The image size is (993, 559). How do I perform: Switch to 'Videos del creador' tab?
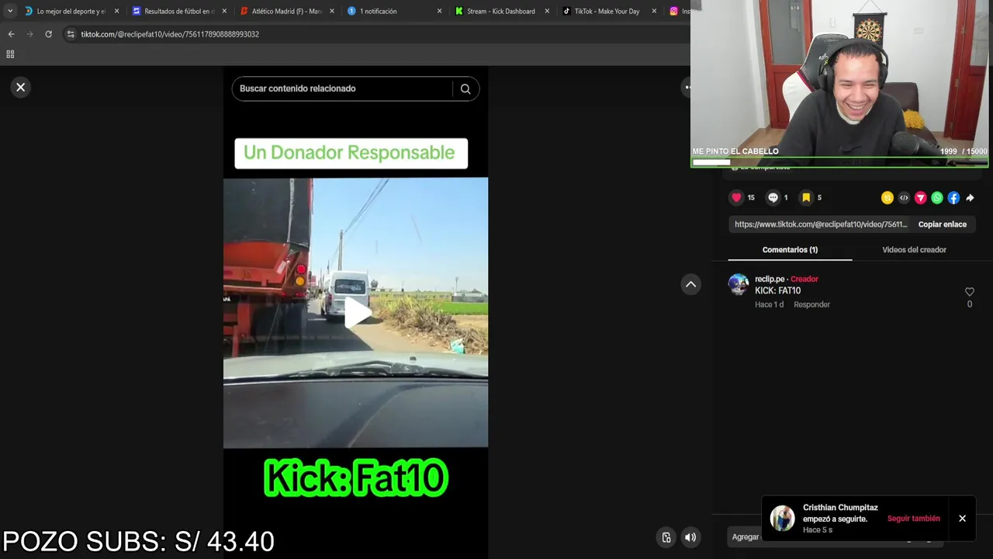[914, 250]
